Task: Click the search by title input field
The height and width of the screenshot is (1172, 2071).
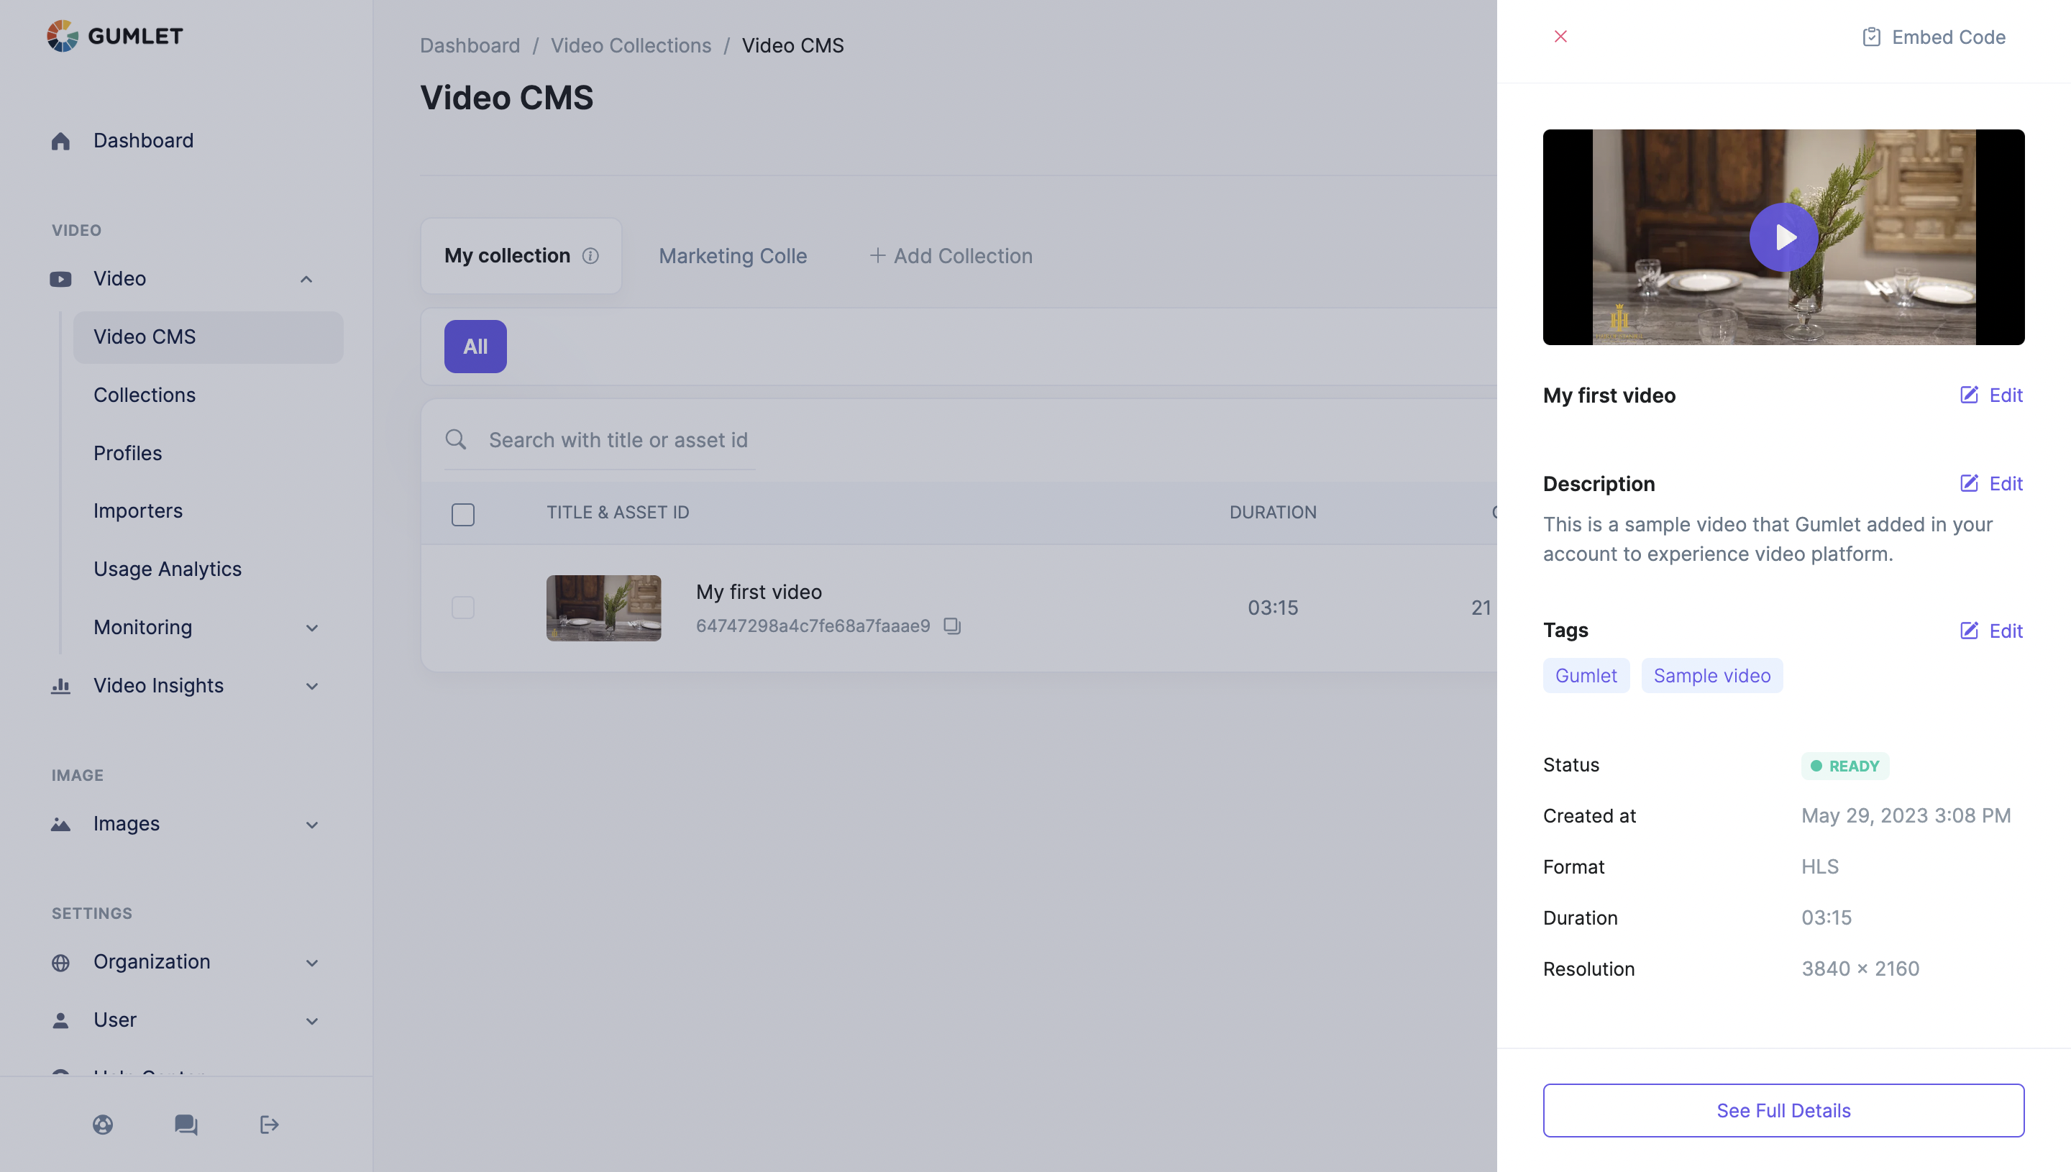Action: coord(618,440)
